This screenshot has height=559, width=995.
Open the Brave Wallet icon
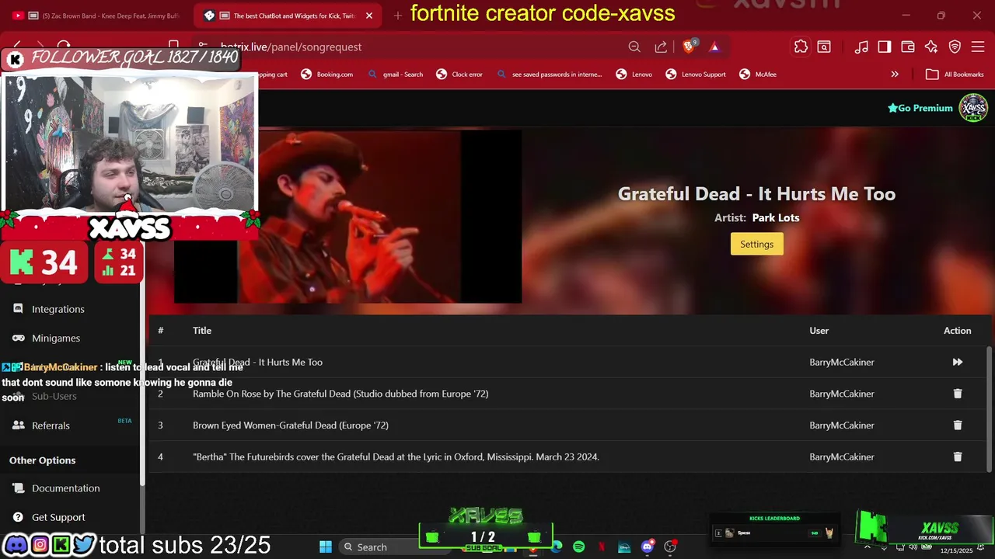907,47
